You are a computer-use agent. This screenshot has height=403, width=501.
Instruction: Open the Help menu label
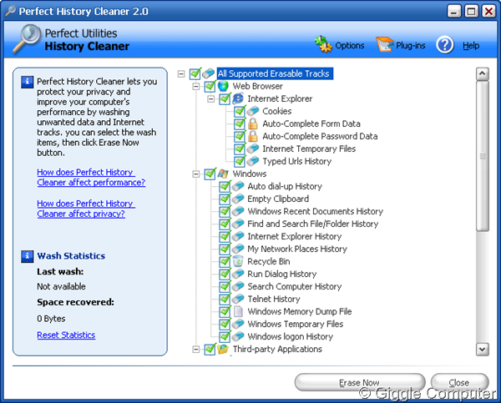pyautogui.click(x=471, y=46)
